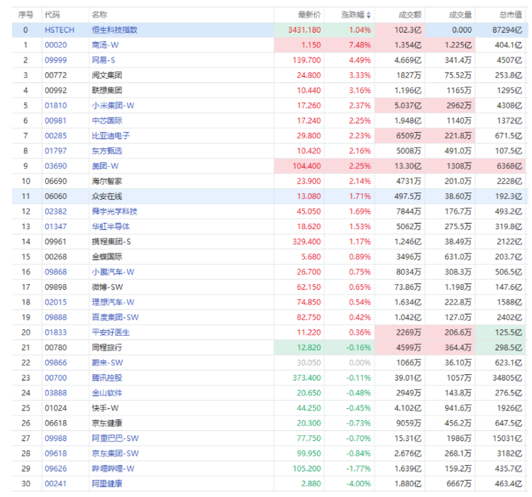Open the 比亚迪电子 stock link
Viewport: 532px width, 497px height.
[x=111, y=136]
